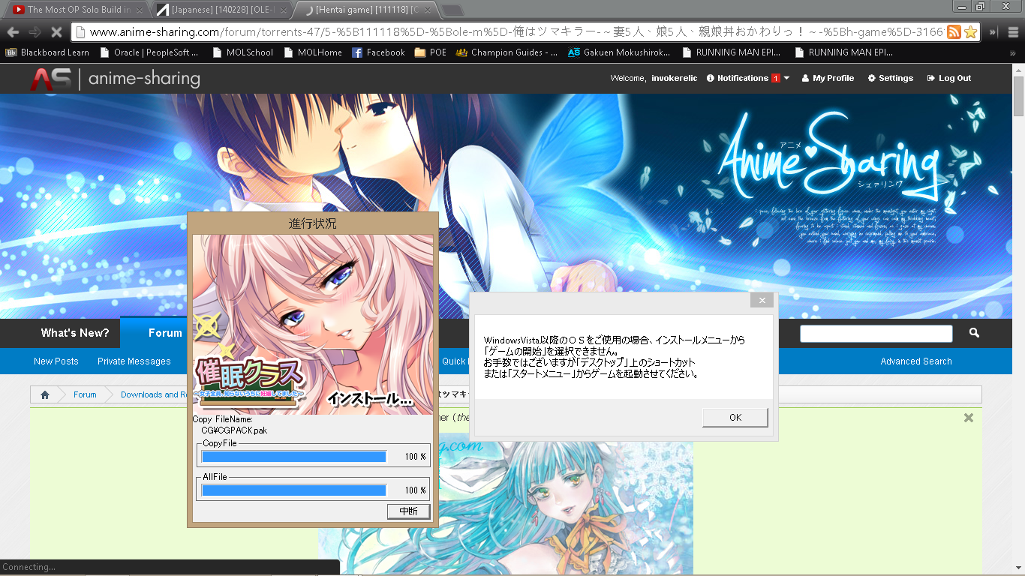1025x576 pixels.
Task: Click the 中断 button in the installer
Action: point(408,511)
